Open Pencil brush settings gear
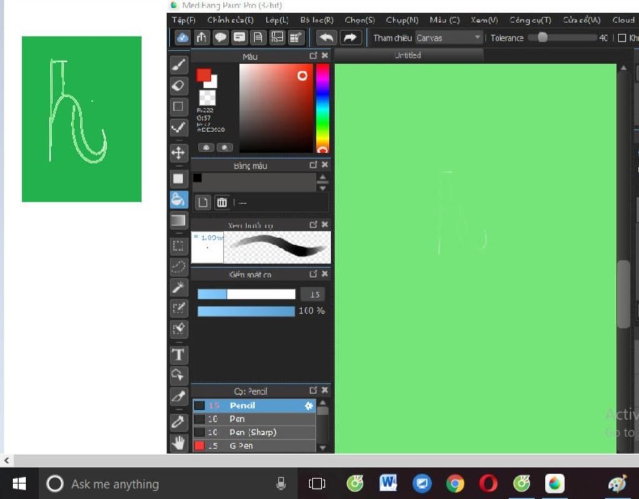The height and width of the screenshot is (499, 639). [x=308, y=405]
